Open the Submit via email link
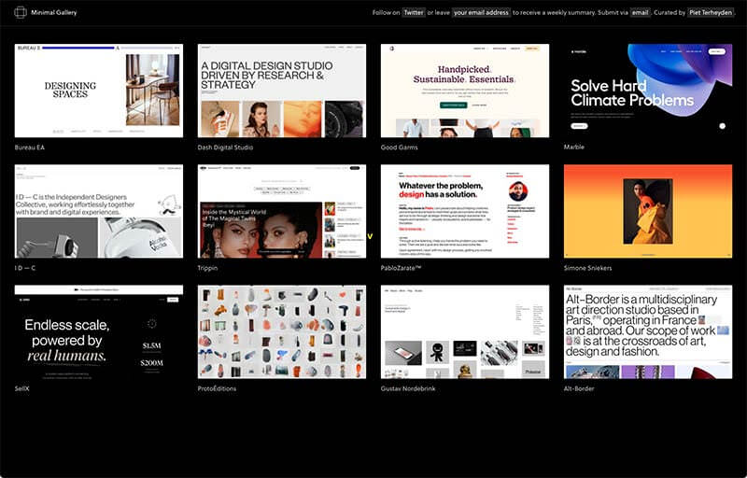The image size is (747, 478). [x=640, y=13]
